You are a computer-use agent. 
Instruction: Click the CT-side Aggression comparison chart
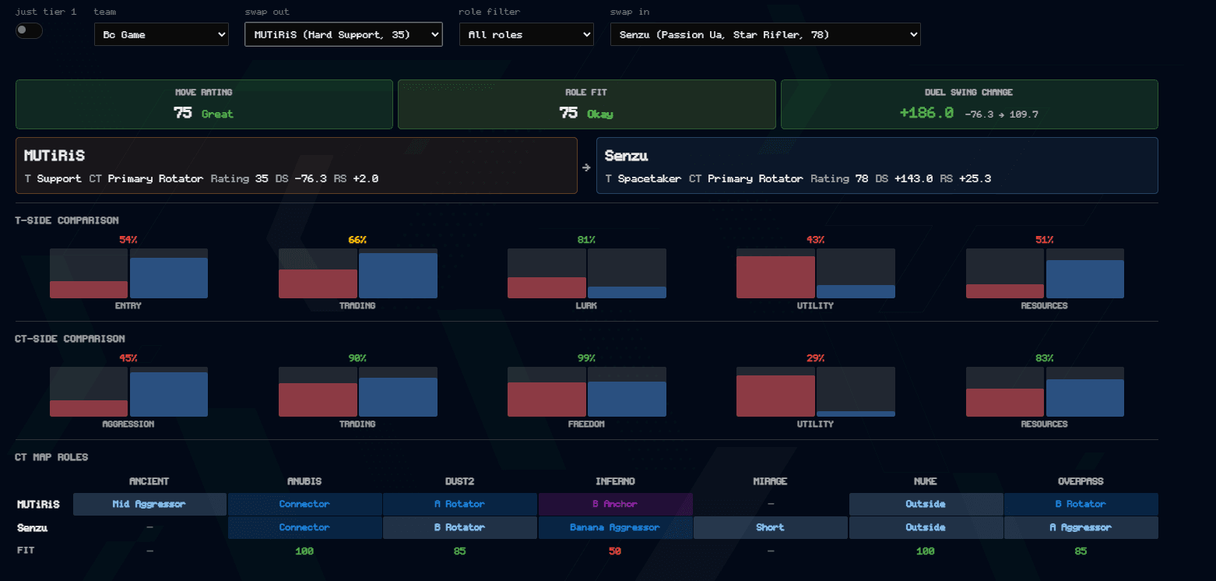pyautogui.click(x=128, y=392)
